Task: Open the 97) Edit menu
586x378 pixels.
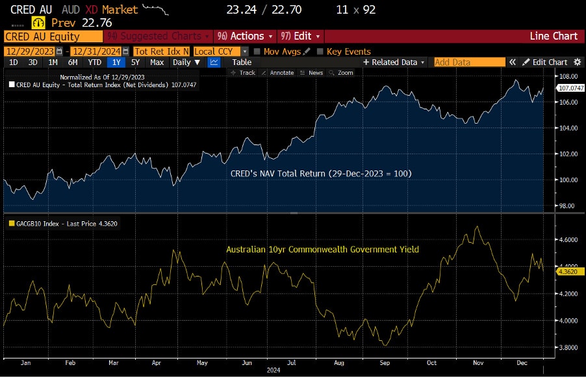Action: [x=301, y=36]
